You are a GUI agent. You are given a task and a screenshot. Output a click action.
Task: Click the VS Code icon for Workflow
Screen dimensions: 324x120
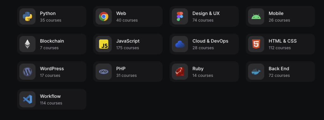click(28, 99)
